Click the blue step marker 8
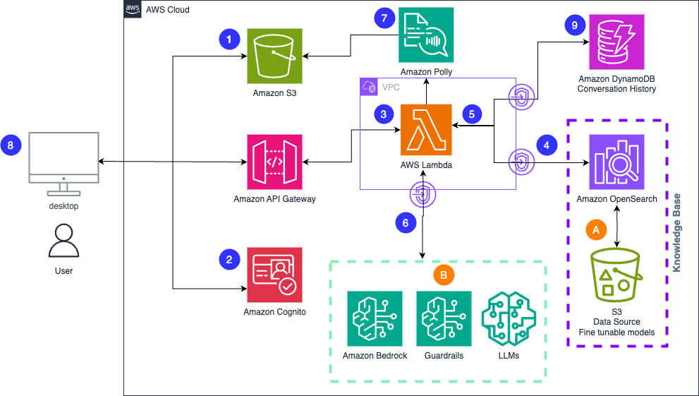The image size is (699, 396). 11,145
